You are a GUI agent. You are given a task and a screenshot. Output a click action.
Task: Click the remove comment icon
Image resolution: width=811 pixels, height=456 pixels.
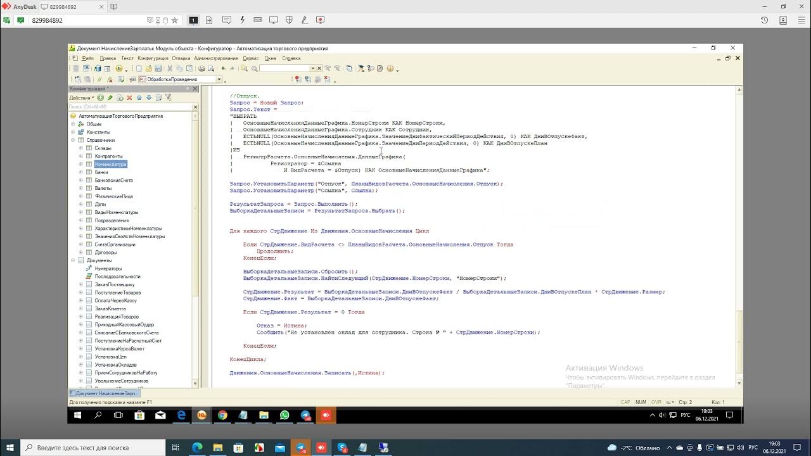click(x=110, y=79)
